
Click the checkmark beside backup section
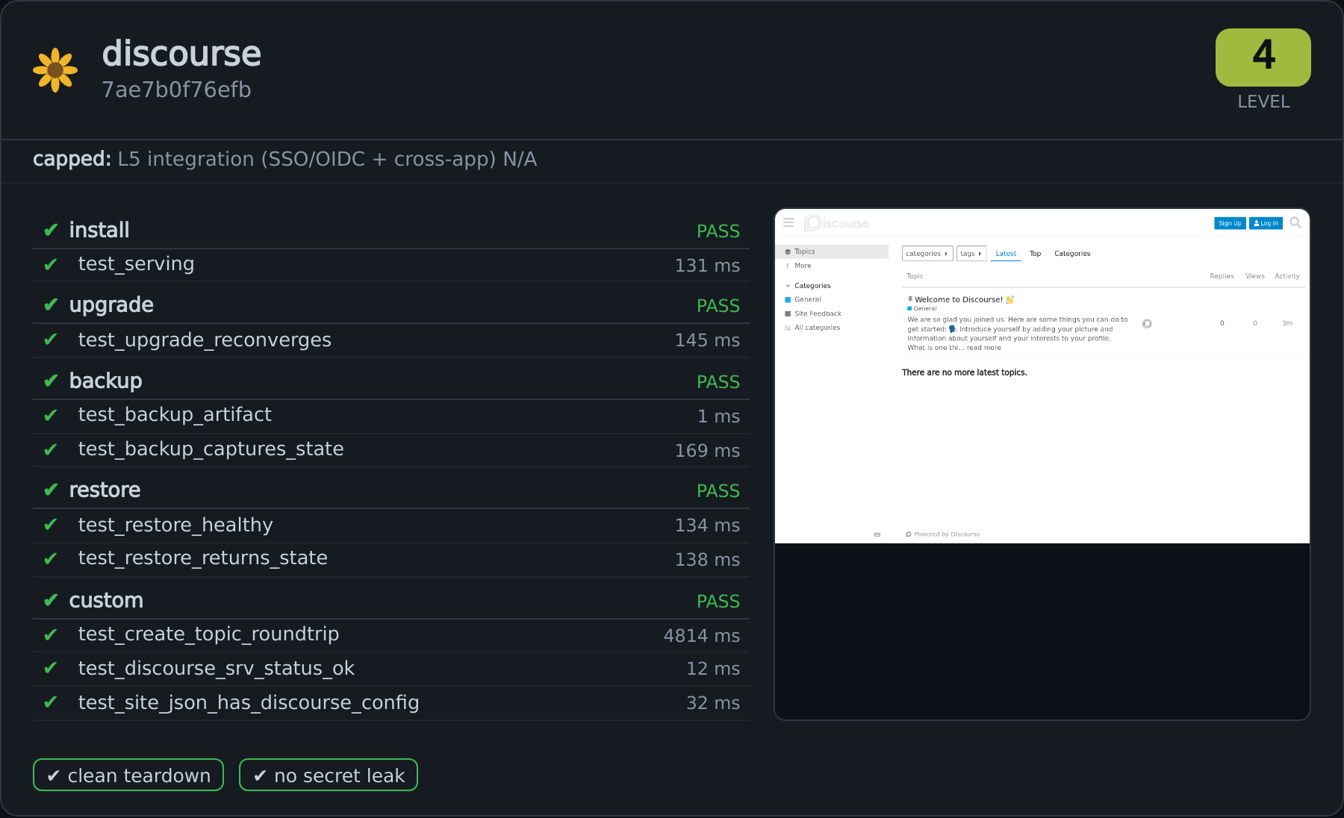51,381
